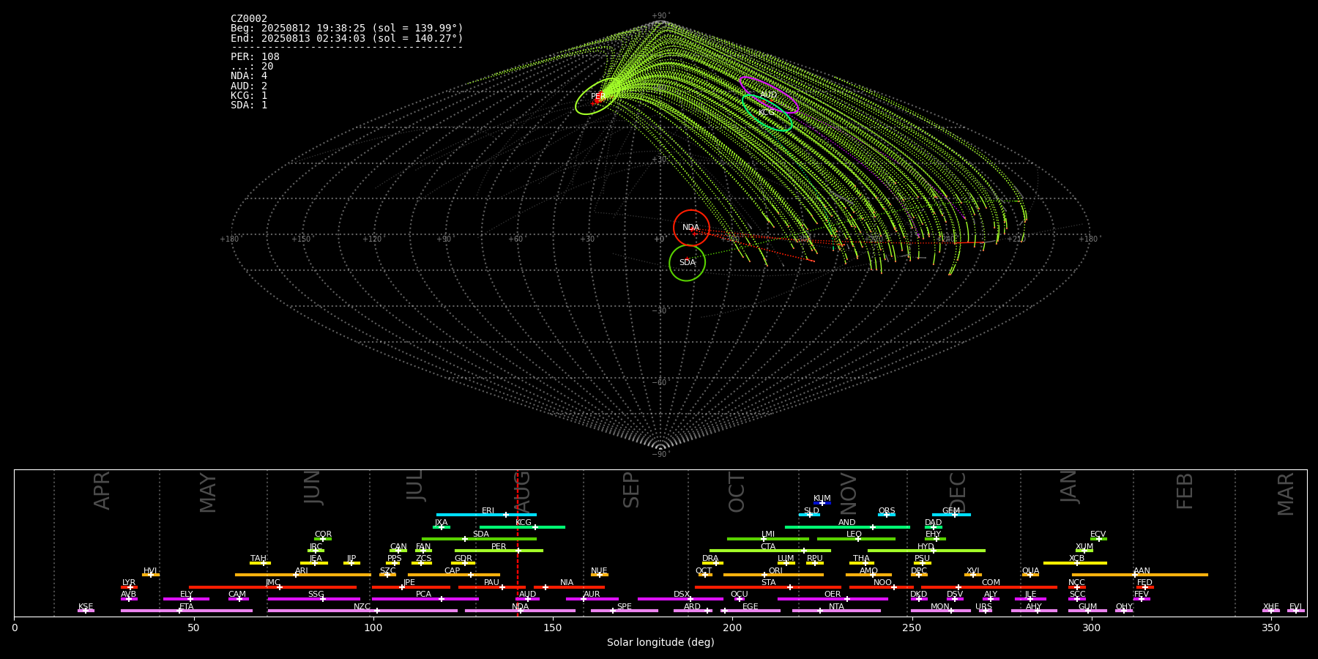Click the NDA pink shower bar in timeline
Viewport: 1318px width, 659px height.
click(x=520, y=611)
